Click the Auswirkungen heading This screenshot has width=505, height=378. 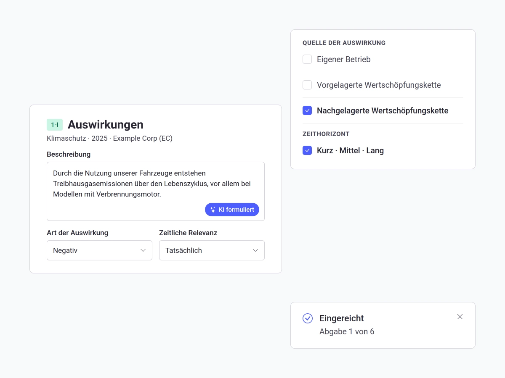coord(106,124)
